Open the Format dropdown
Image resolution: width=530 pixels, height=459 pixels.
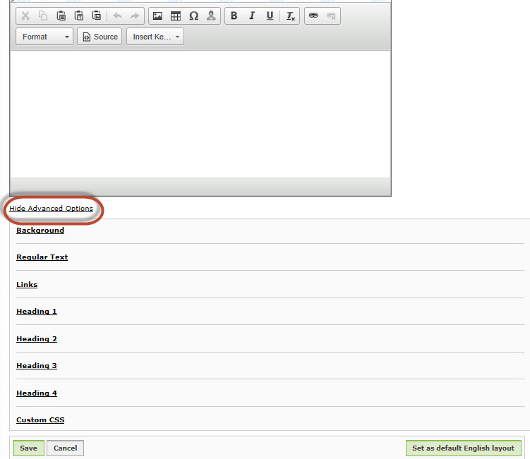44,37
